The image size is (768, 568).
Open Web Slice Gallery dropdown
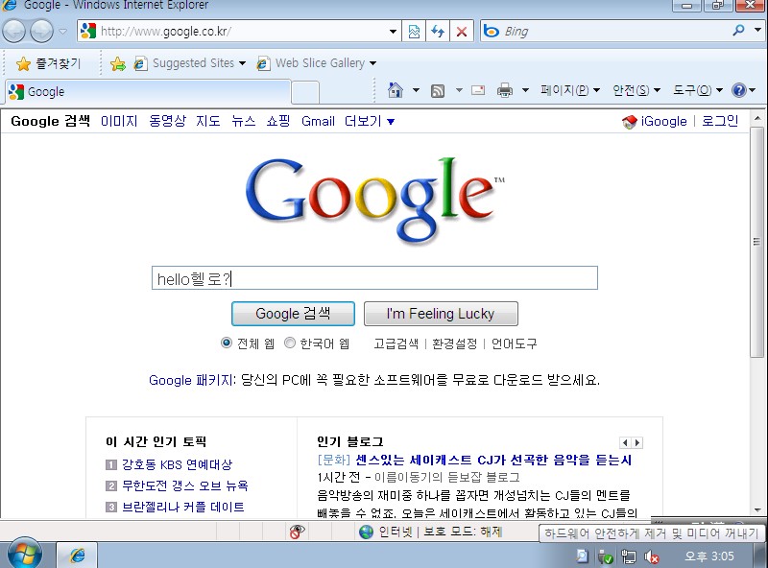pyautogui.click(x=317, y=63)
